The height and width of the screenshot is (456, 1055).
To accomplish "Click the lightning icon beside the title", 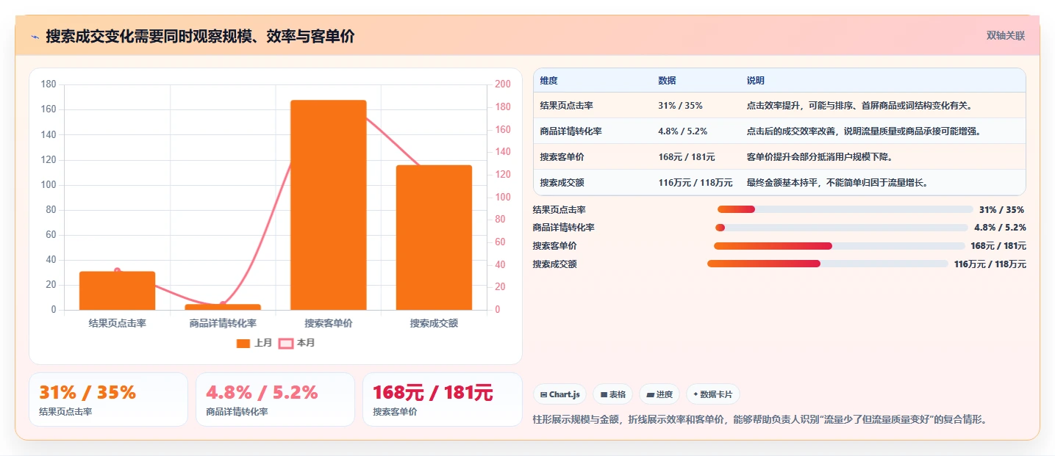I will (35, 37).
